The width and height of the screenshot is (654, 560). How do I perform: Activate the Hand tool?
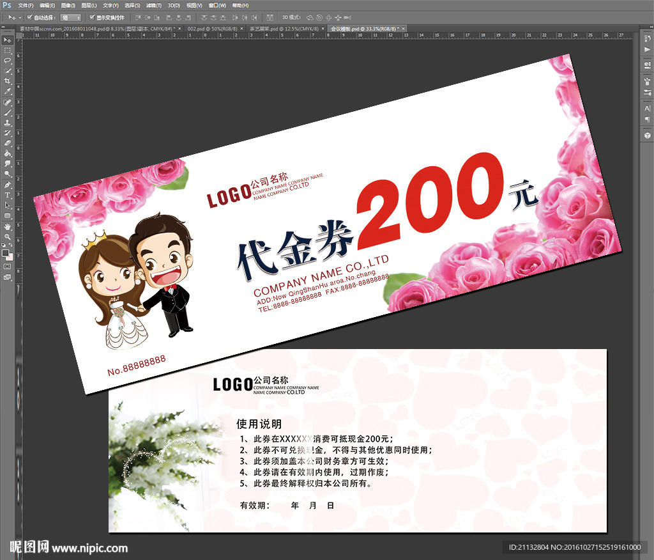point(6,228)
